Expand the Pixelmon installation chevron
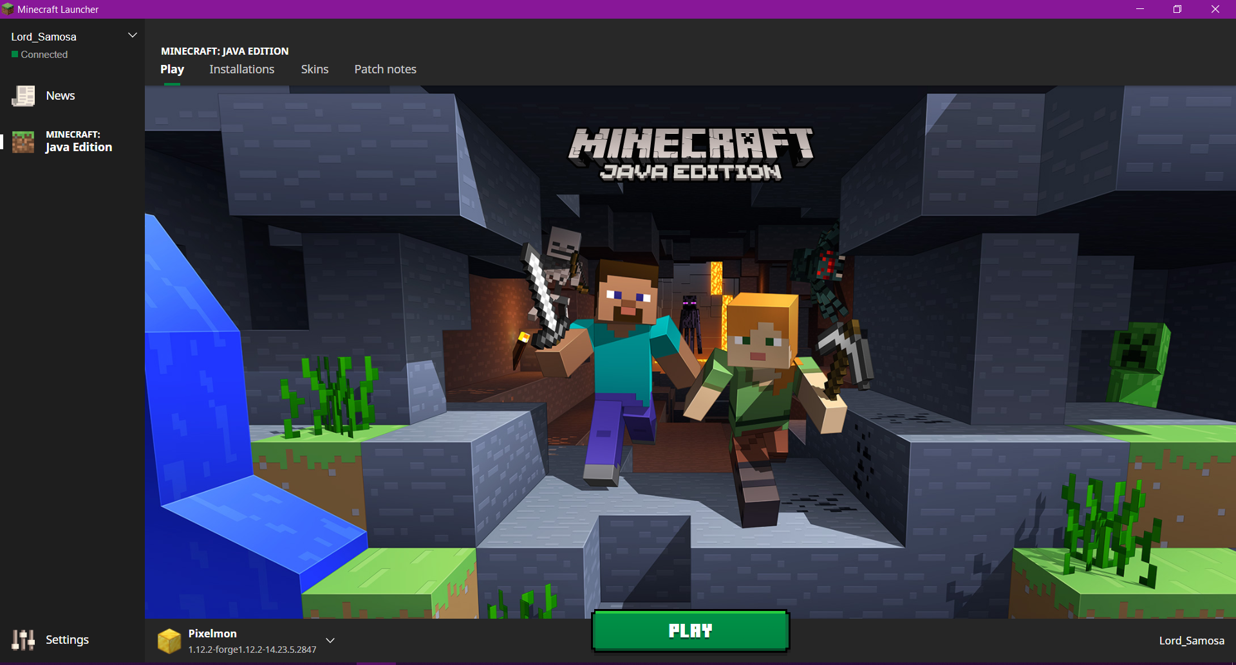1236x665 pixels. click(330, 641)
